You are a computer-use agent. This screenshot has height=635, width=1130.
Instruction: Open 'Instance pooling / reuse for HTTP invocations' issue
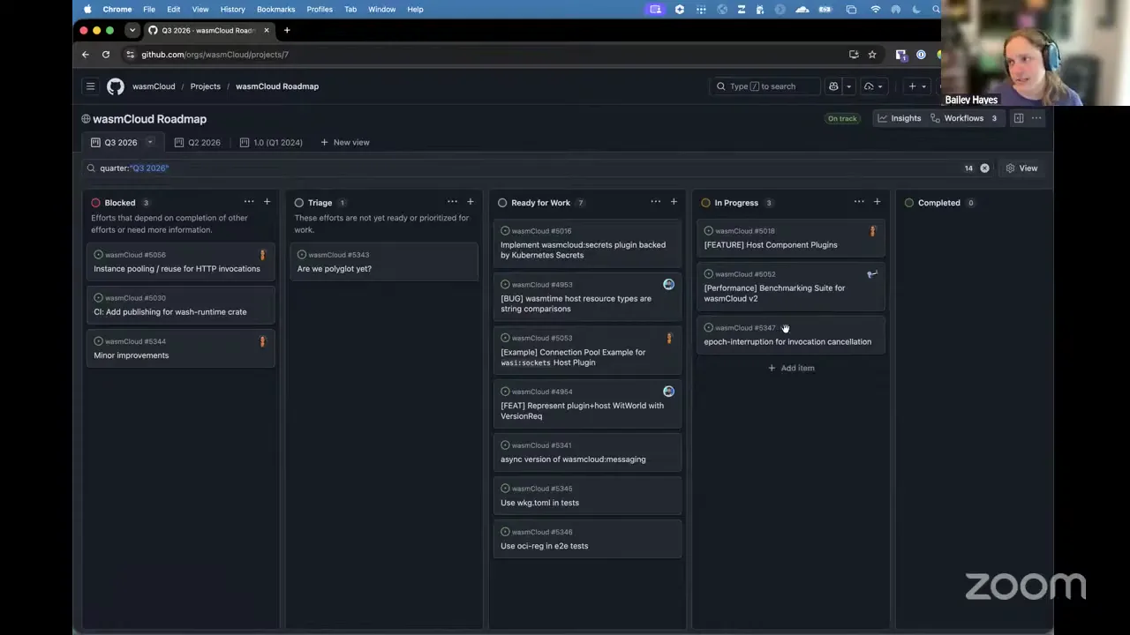click(x=177, y=269)
